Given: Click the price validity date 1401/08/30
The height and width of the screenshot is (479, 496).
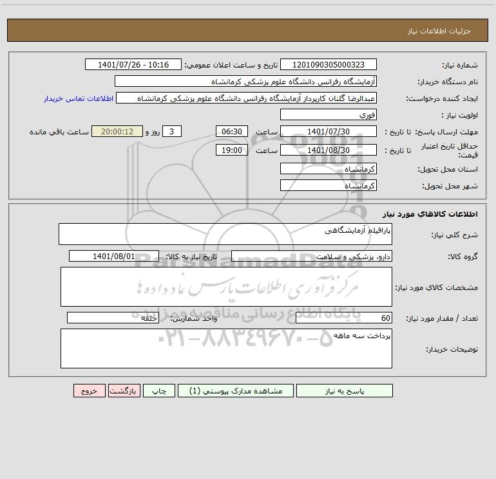Looking at the screenshot, I should coord(329,150).
